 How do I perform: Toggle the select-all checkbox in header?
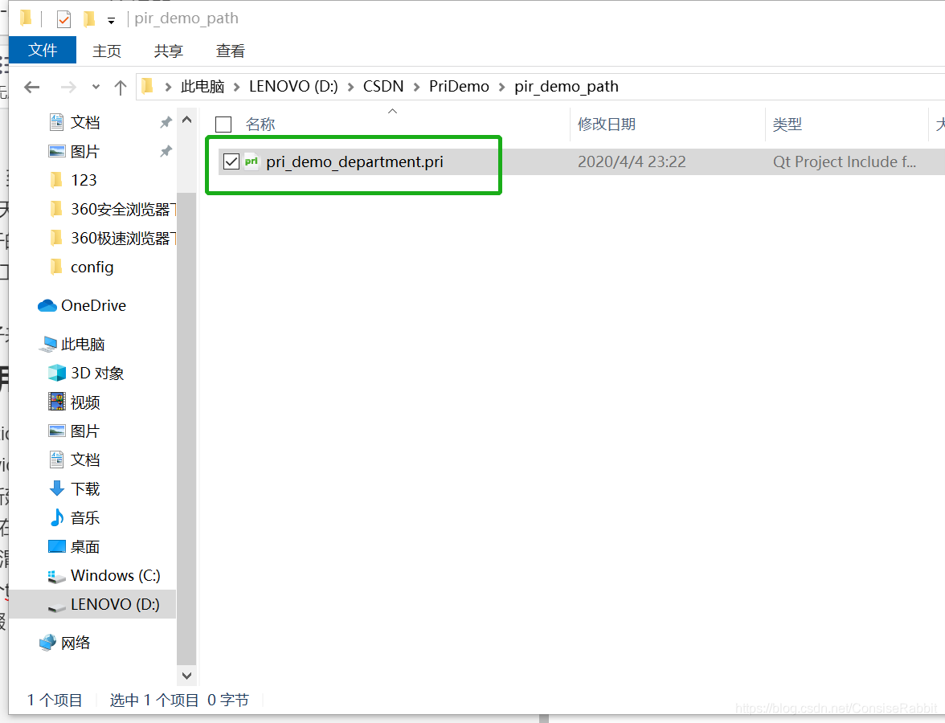pyautogui.click(x=223, y=125)
